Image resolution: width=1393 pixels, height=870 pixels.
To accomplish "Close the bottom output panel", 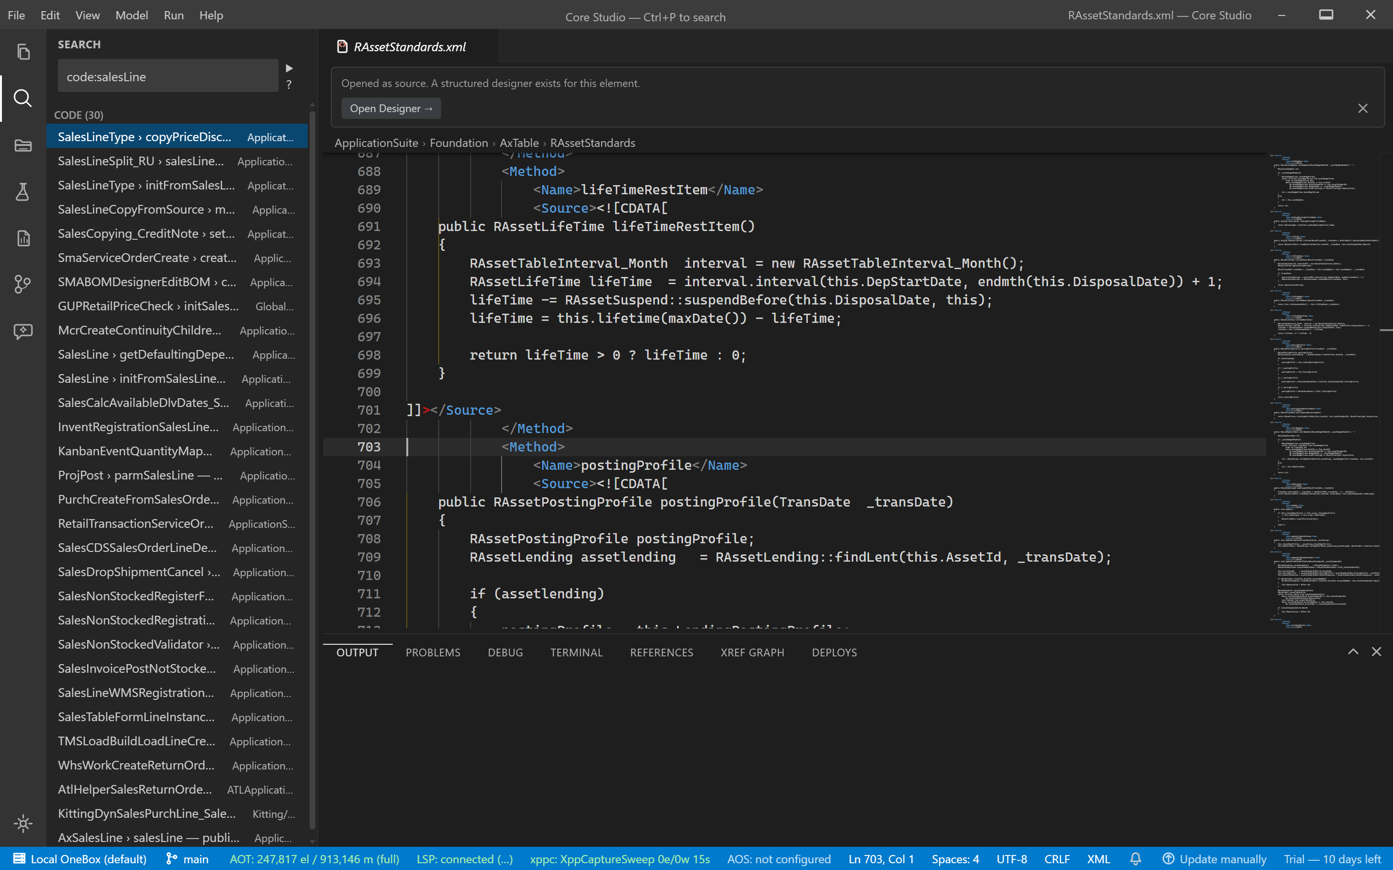I will pos(1376,652).
